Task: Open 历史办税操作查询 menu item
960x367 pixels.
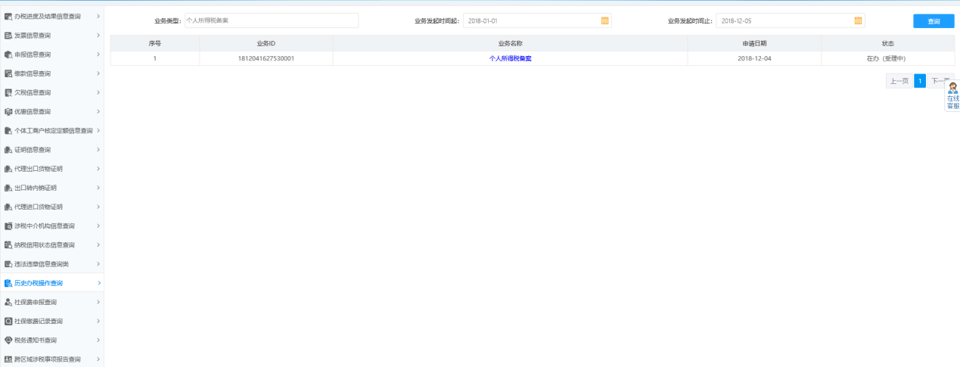Action: coord(39,283)
